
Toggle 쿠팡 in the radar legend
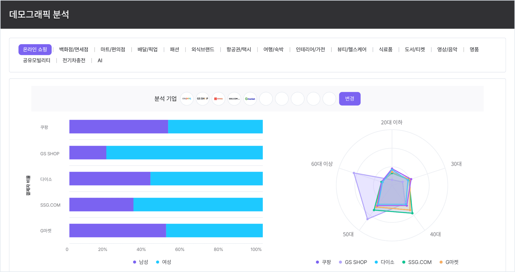(x=323, y=262)
